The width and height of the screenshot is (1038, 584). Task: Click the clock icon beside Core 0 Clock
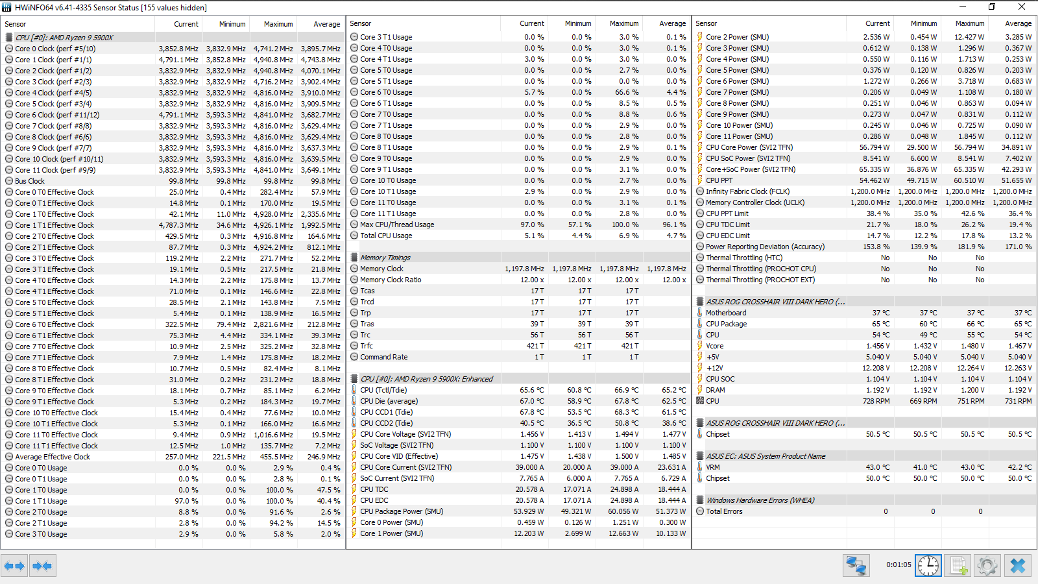(9, 49)
